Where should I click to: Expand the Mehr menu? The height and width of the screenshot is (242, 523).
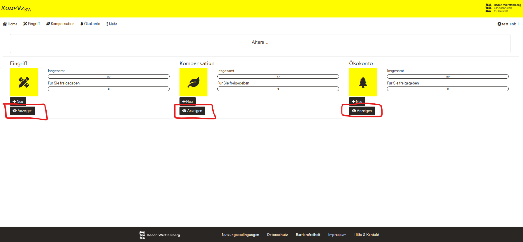click(112, 24)
